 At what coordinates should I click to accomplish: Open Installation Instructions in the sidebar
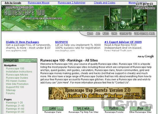[19, 72]
